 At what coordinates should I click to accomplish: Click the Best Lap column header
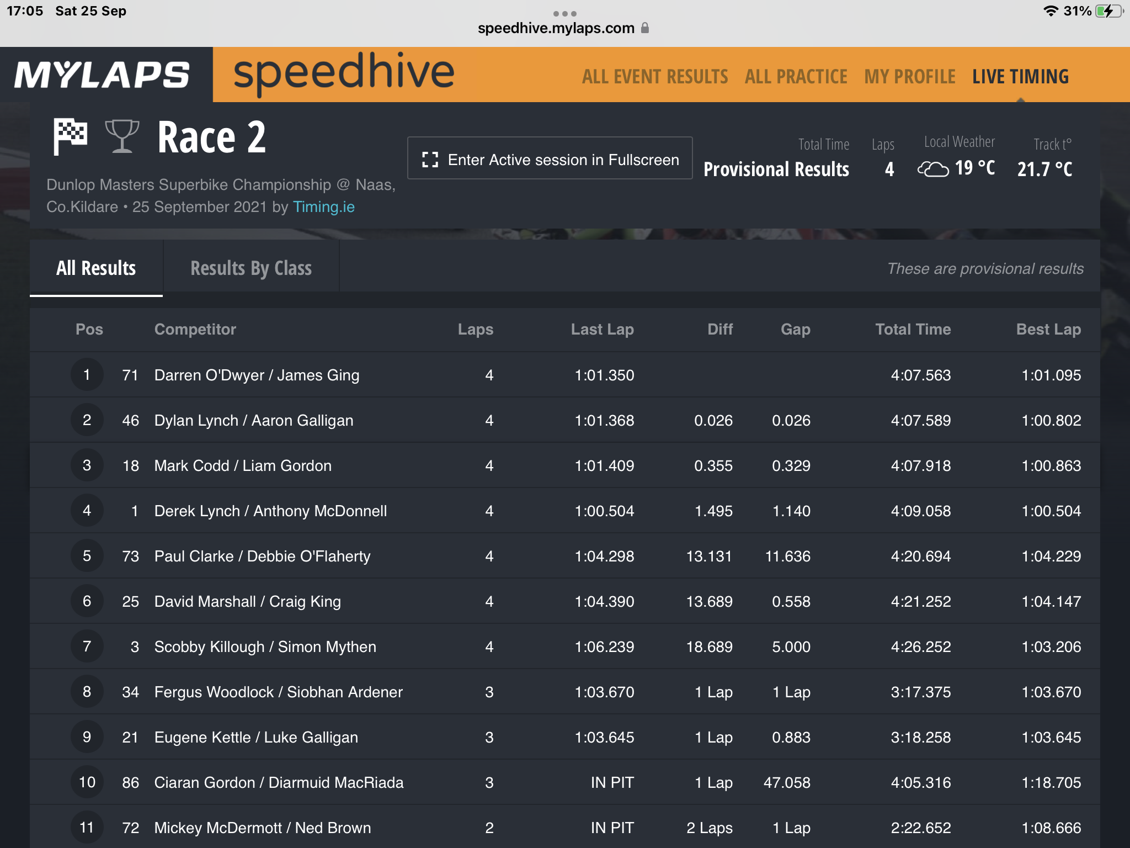tap(1048, 329)
